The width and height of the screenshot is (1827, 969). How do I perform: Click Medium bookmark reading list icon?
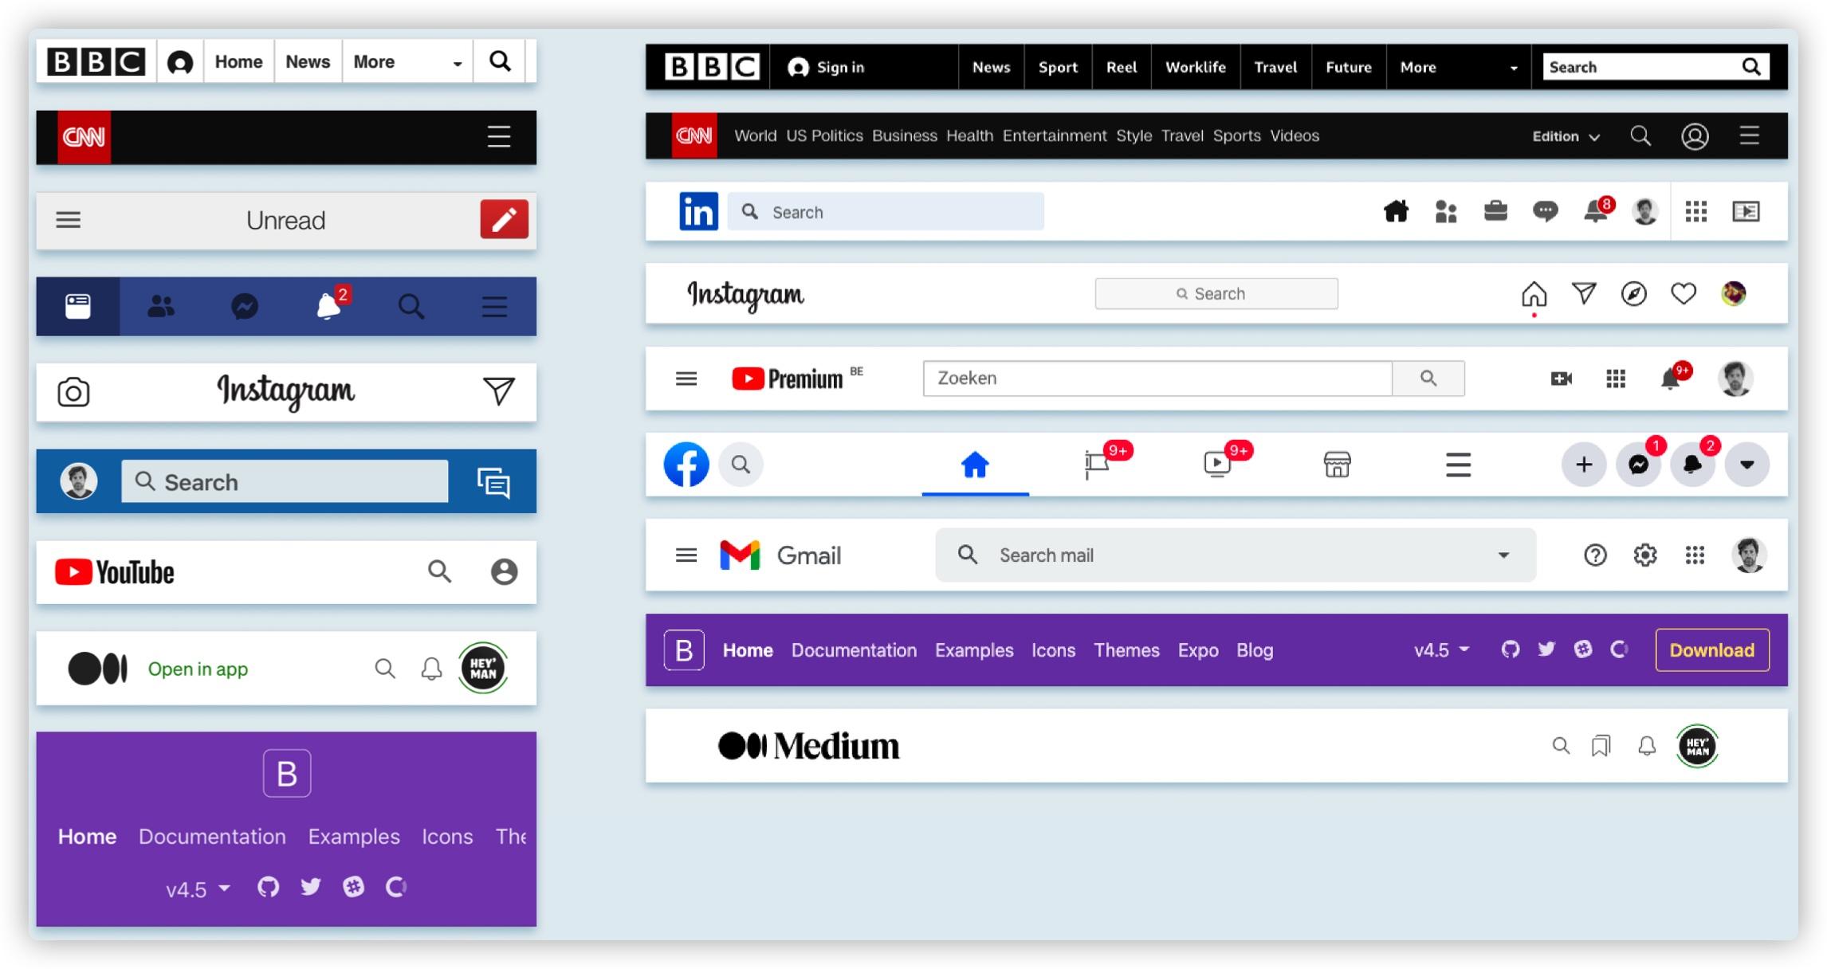pyautogui.click(x=1601, y=746)
